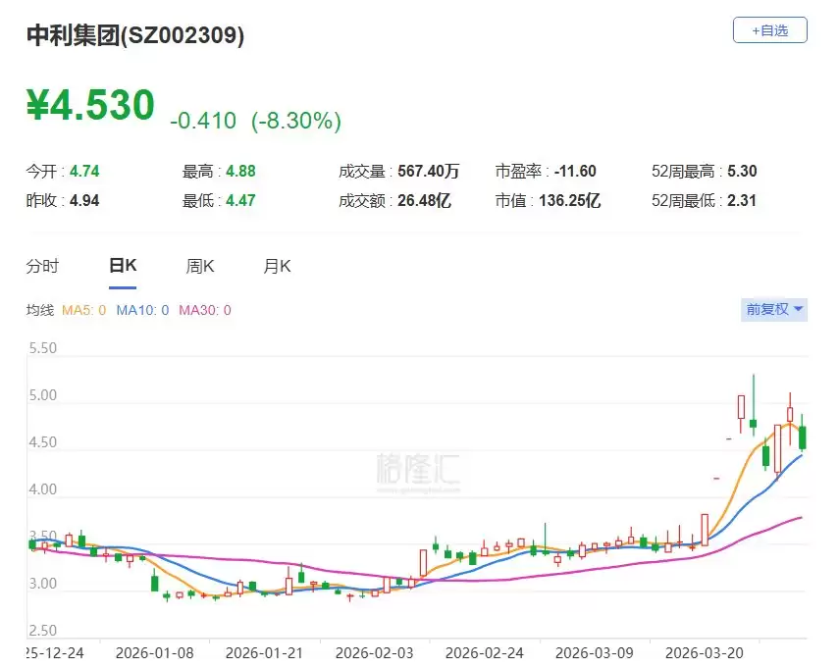Switch to the 分时 chart tab

pos(42,266)
